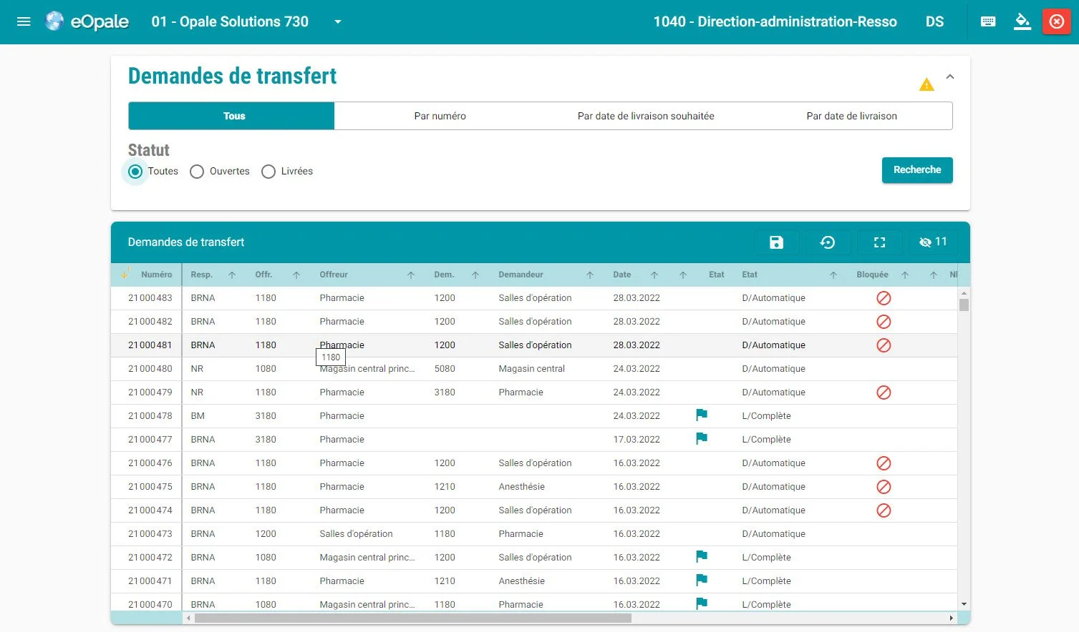
Task: Click blocked icon in row 21000479
Action: click(x=884, y=392)
